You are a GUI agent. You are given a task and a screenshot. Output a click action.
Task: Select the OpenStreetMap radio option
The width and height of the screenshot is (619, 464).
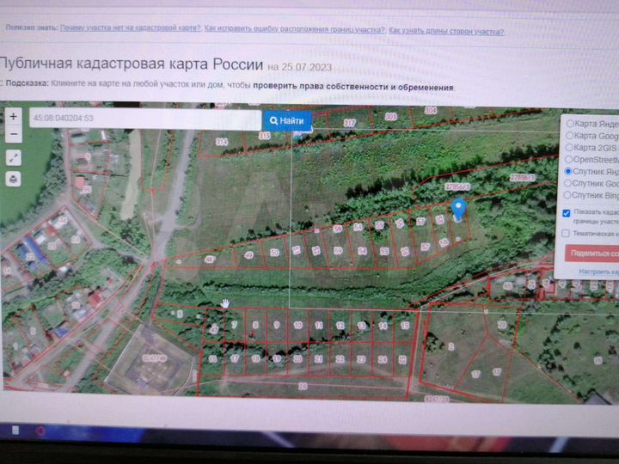click(x=568, y=160)
